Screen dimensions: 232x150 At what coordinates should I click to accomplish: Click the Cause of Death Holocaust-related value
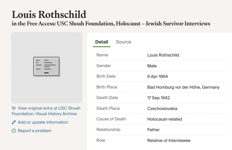tap(164, 119)
